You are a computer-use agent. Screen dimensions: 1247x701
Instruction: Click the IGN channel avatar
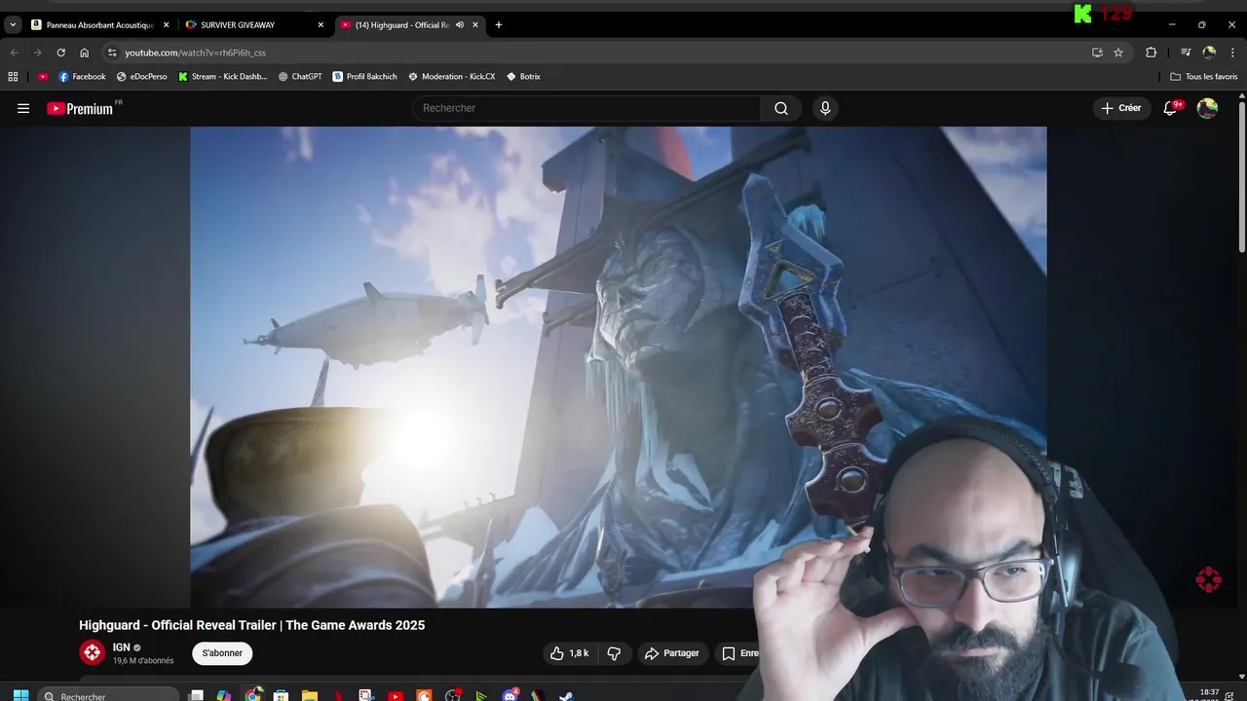tap(93, 652)
